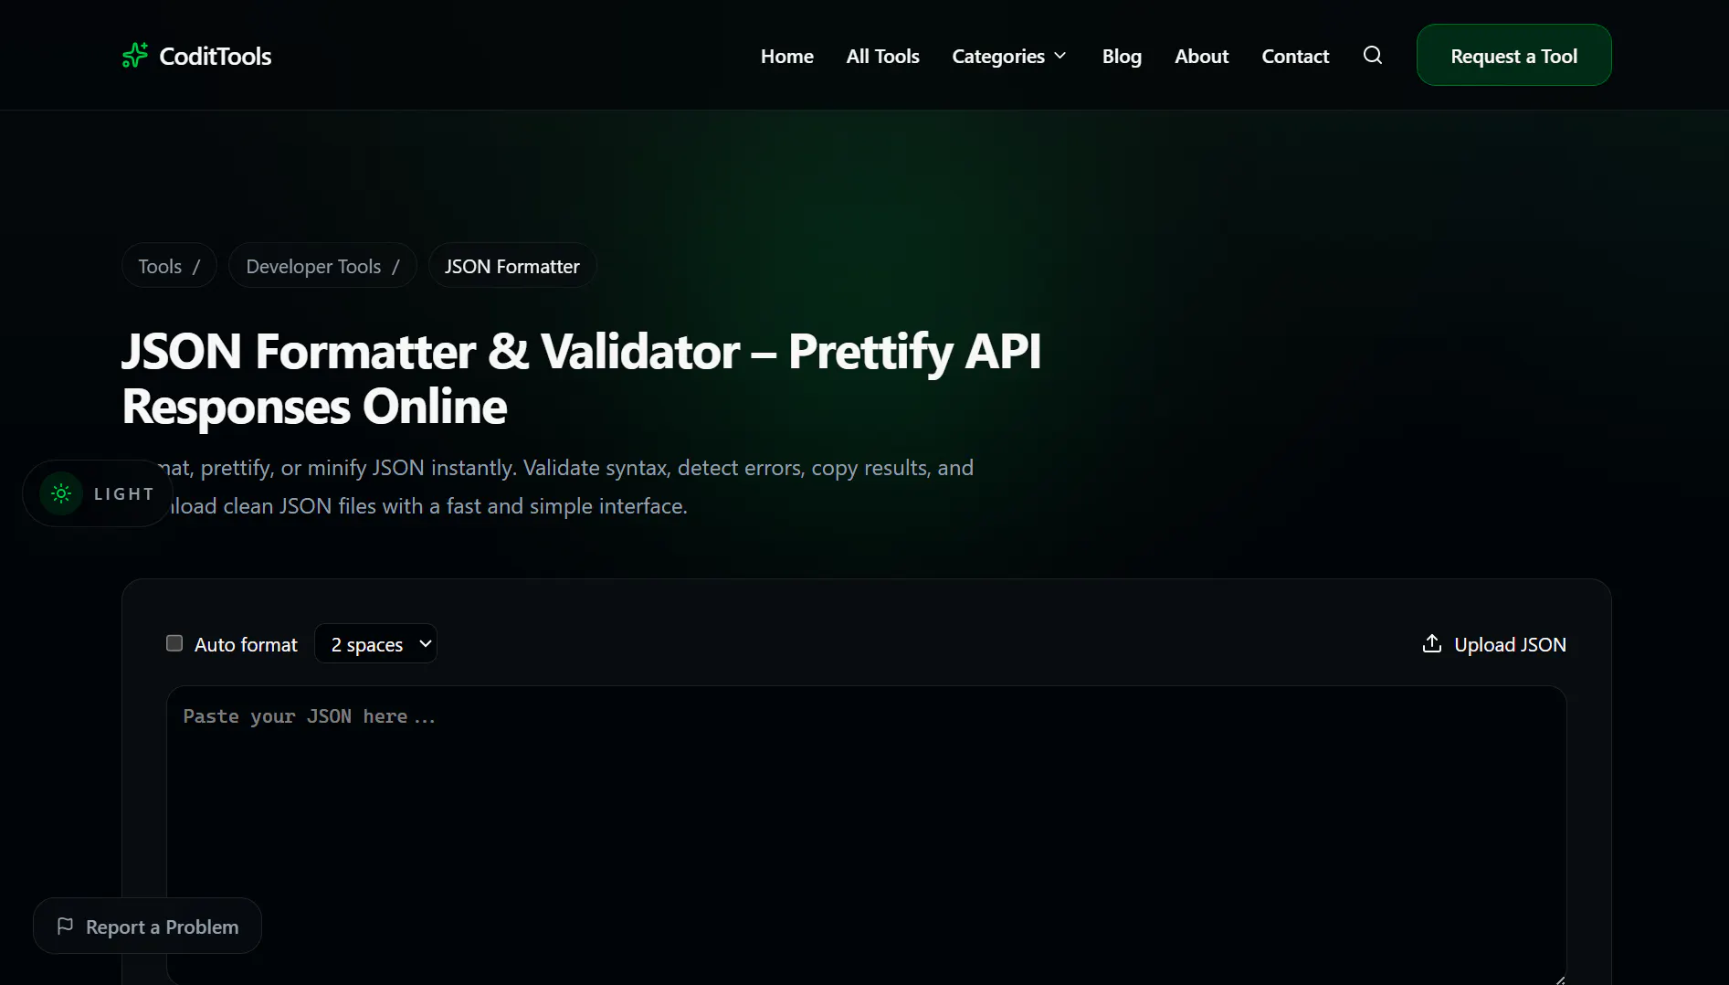The image size is (1729, 985).
Task: Click the flag icon in Report a Problem
Action: (65, 926)
